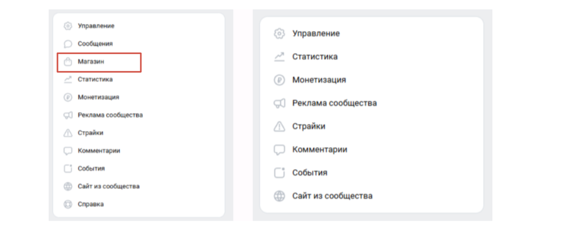The height and width of the screenshot is (229, 583).
Task: Click the comment bubble icon in the right menu
Action: (280, 150)
